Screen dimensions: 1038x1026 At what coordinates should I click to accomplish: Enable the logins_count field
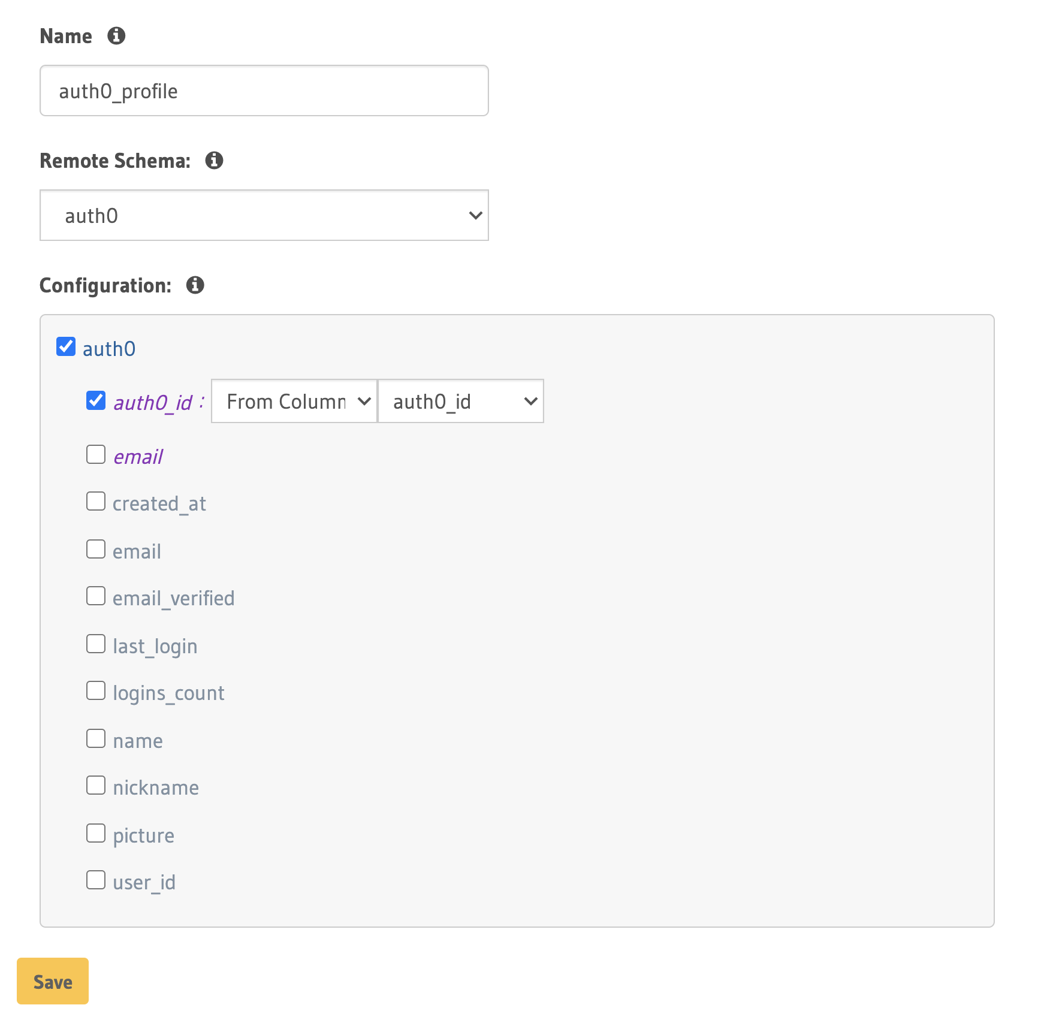96,691
